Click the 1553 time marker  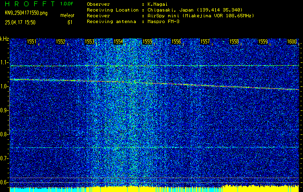pos(90,42)
